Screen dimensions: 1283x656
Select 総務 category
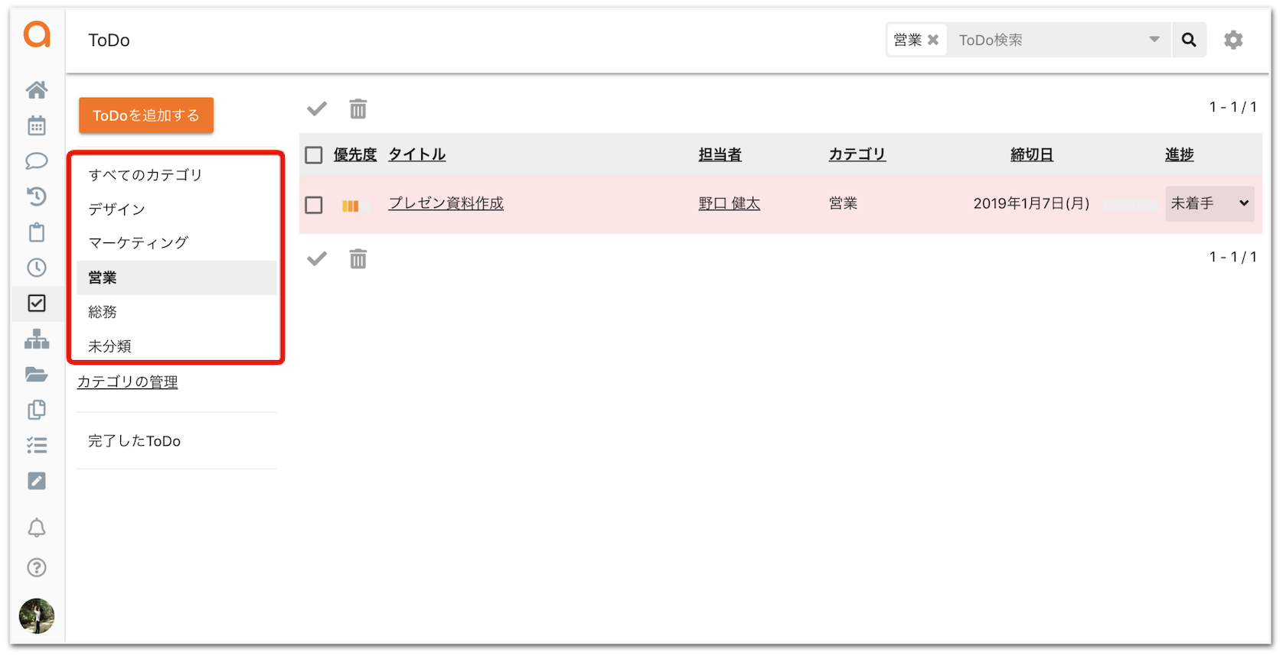[177, 312]
